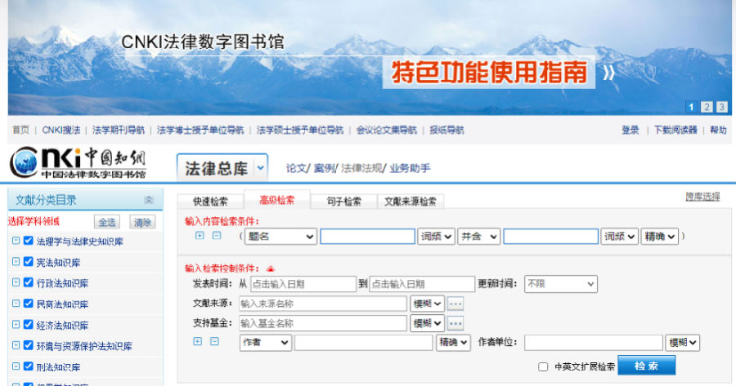Remove content condition row with minus icon
736x386 pixels.
click(217, 236)
